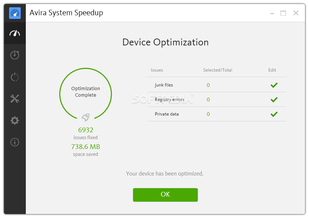
Task: Click the green OK button
Action: [165, 195]
